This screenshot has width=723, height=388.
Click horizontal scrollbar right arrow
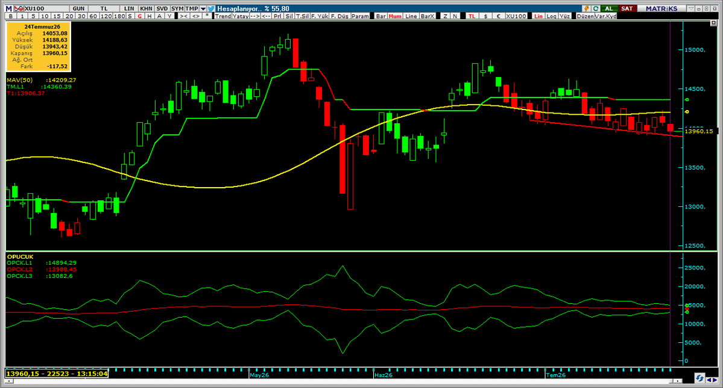(678, 381)
